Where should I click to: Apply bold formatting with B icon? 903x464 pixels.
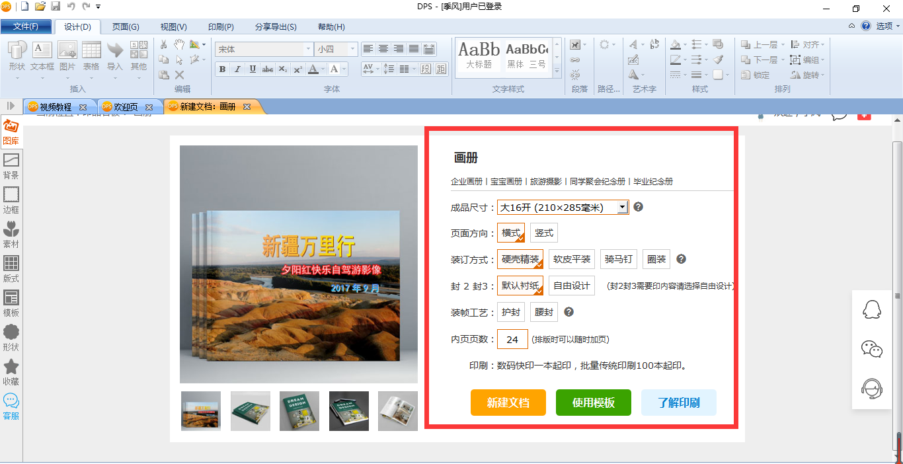(222, 69)
